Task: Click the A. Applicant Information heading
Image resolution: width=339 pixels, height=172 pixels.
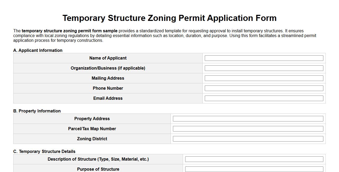Action: click(38, 50)
